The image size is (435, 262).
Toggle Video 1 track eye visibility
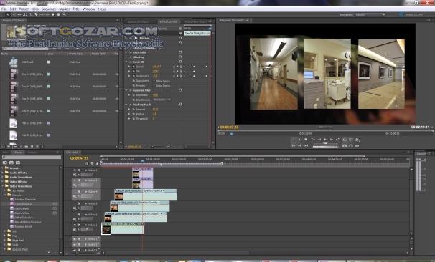click(x=75, y=225)
